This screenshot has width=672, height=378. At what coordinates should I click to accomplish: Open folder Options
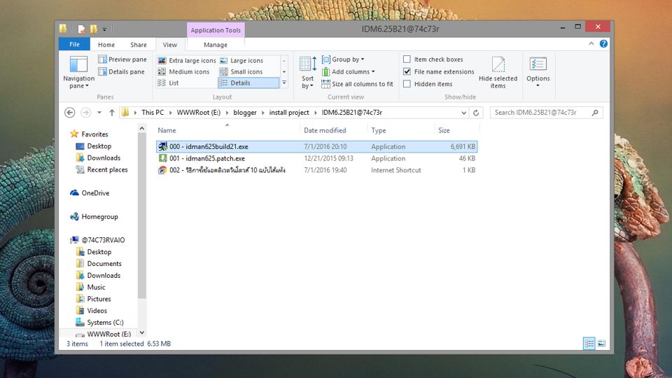(538, 72)
